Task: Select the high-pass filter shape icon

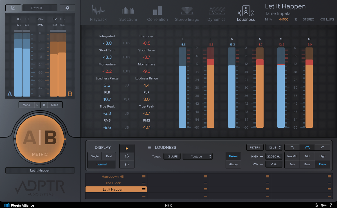Action: 322,147
